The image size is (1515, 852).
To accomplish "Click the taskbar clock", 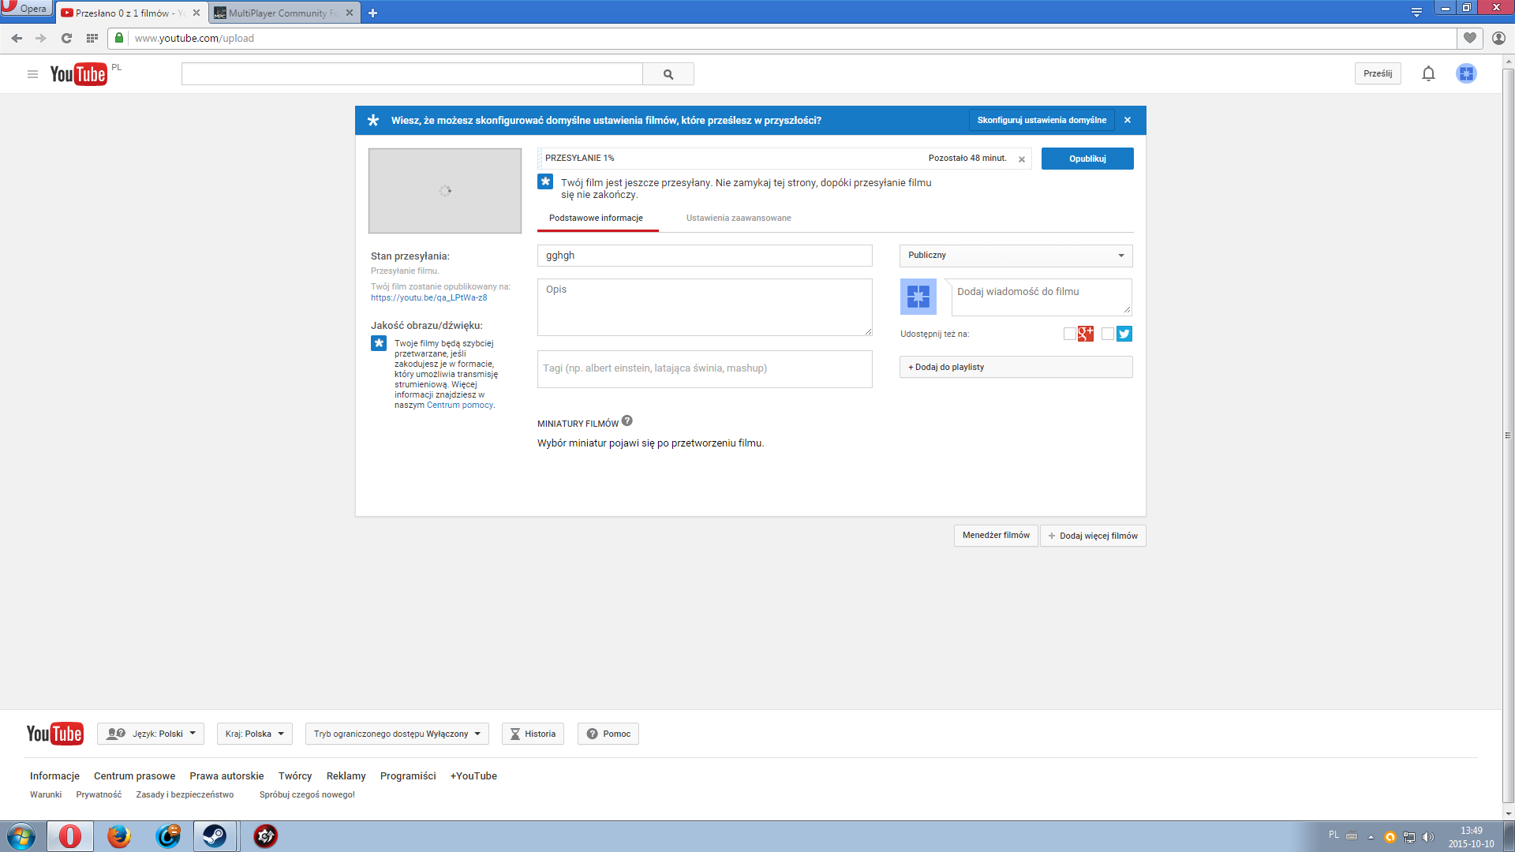I will [x=1471, y=837].
